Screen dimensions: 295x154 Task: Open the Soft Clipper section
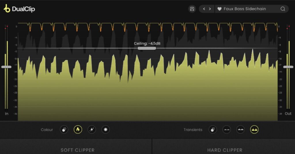[76, 146]
